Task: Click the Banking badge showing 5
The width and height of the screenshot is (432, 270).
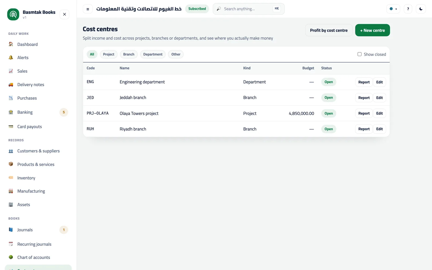Action: [x=64, y=112]
